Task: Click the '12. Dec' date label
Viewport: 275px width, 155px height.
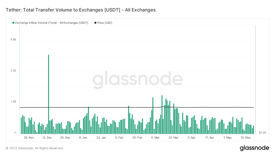Action: click(x=47, y=138)
